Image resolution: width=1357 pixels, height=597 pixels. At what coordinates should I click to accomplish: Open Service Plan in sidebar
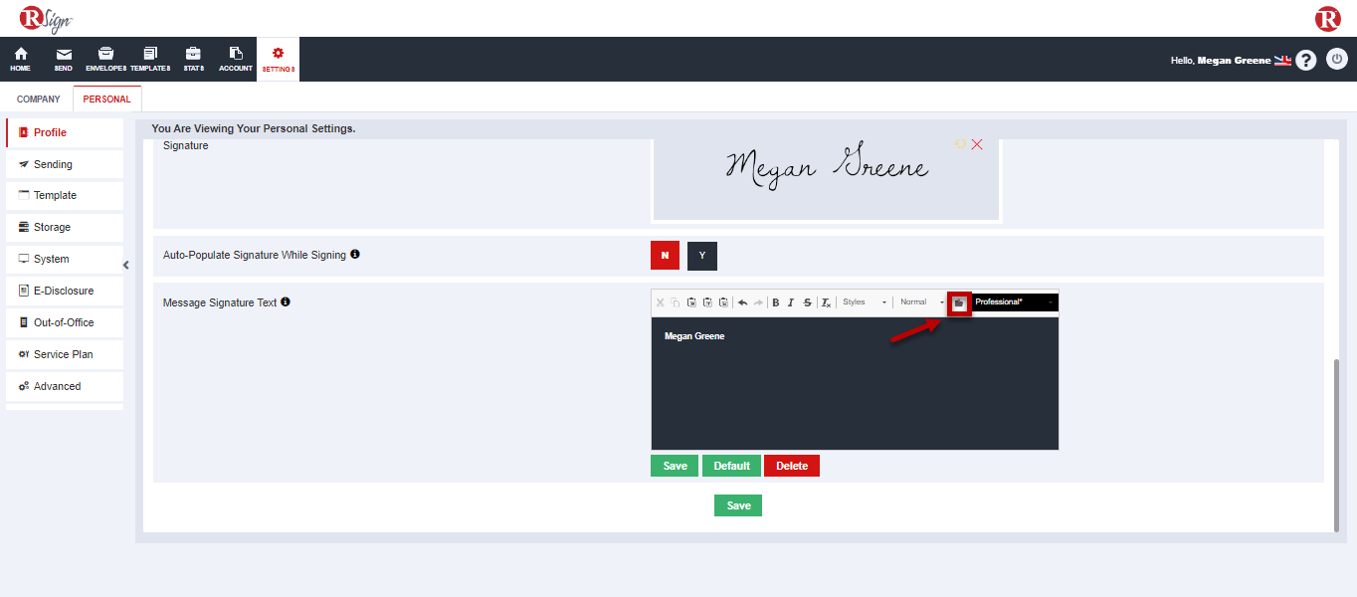point(65,354)
